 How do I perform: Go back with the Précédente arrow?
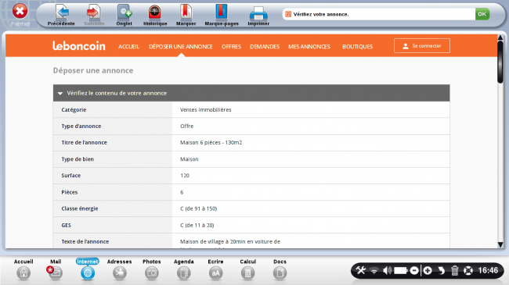pyautogui.click(x=61, y=15)
